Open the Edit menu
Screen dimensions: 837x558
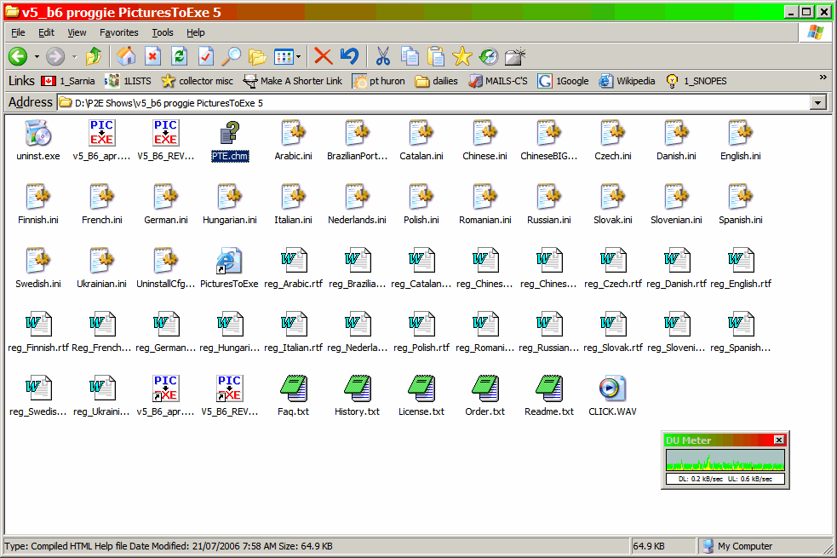(x=47, y=32)
